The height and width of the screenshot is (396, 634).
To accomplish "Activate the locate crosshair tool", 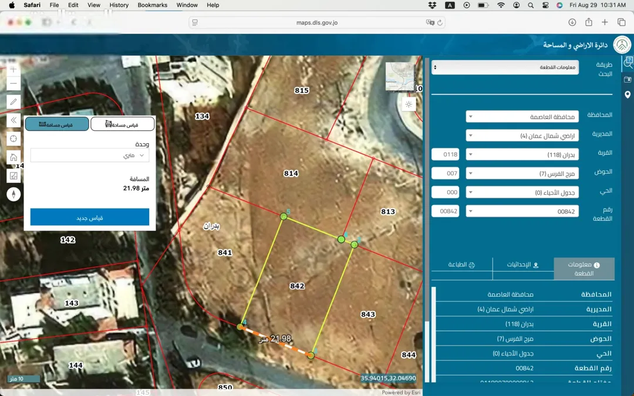I will click(14, 138).
